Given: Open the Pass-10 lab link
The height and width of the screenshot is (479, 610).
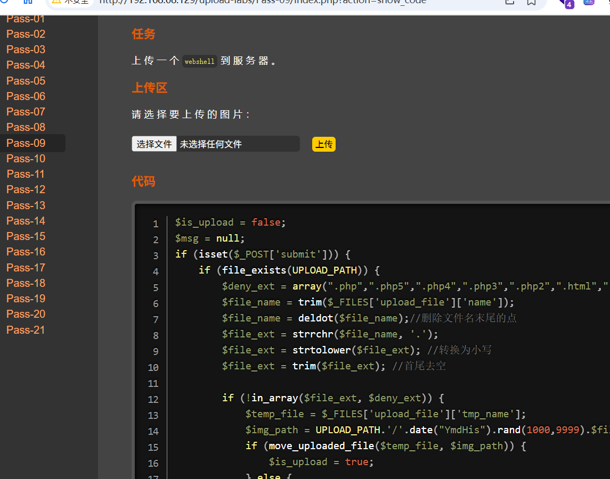Looking at the screenshot, I should click(26, 159).
